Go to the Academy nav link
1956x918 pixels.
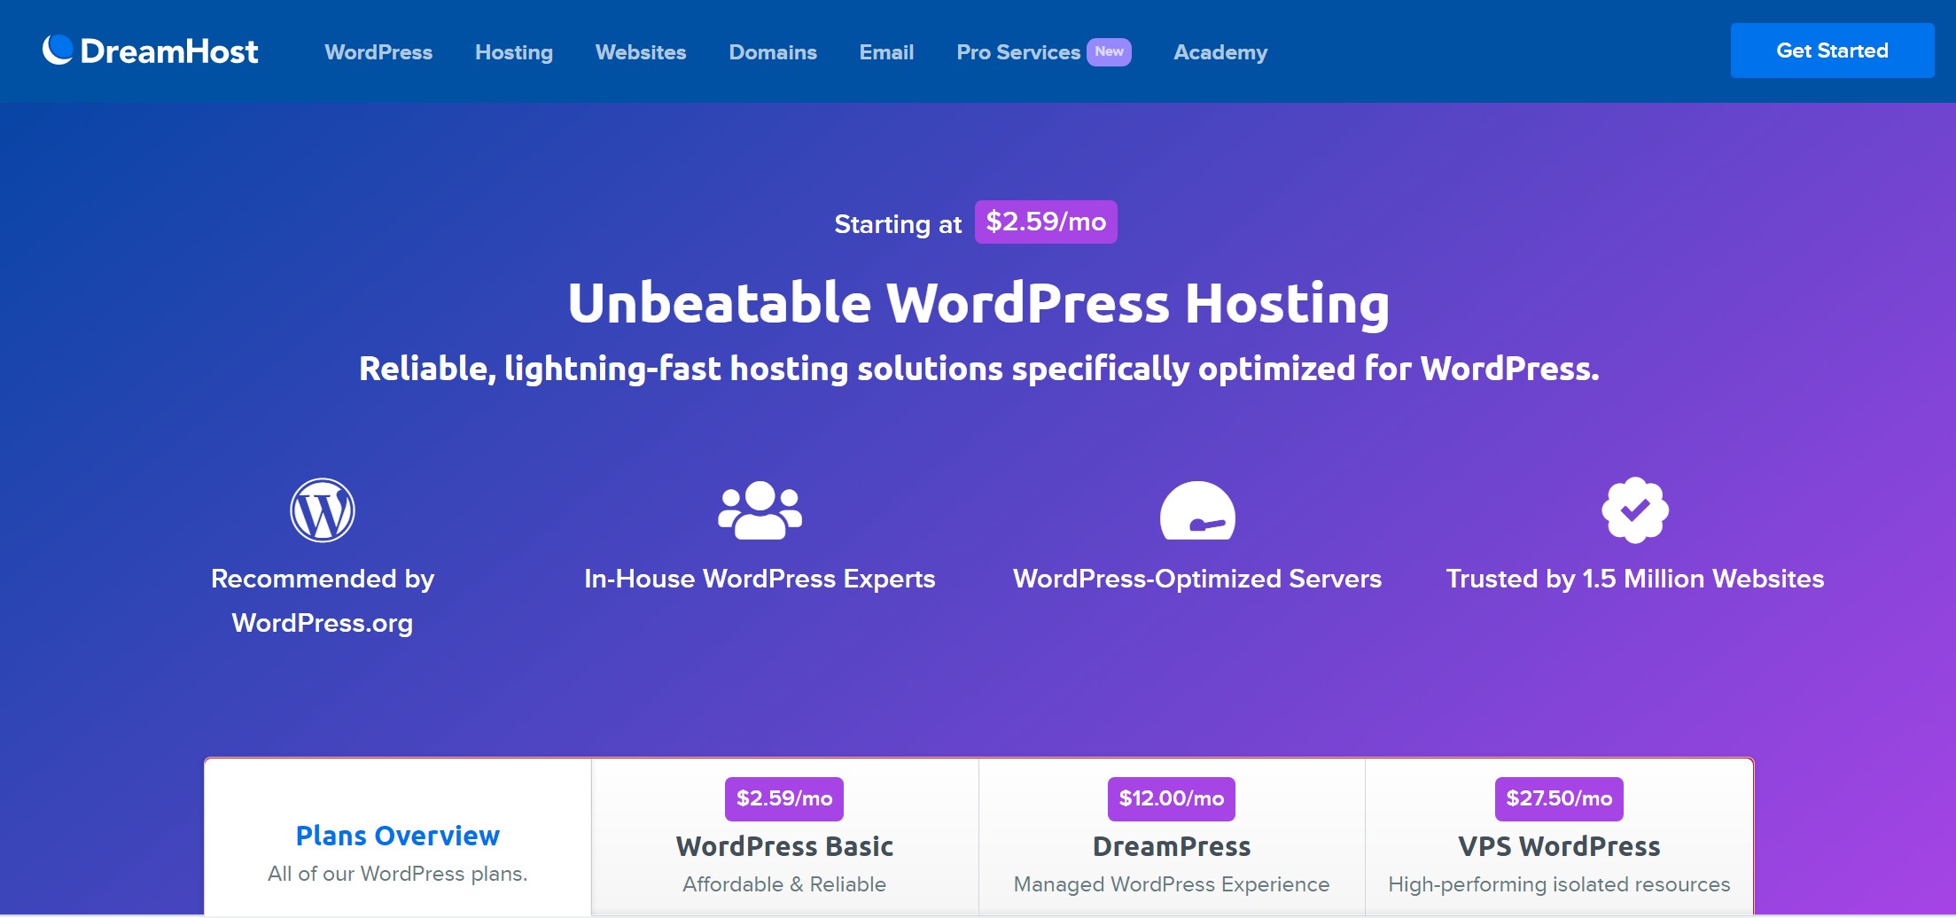[1220, 52]
